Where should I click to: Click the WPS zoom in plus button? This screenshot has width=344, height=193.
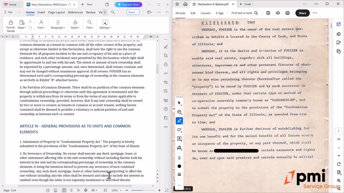(x=159, y=190)
